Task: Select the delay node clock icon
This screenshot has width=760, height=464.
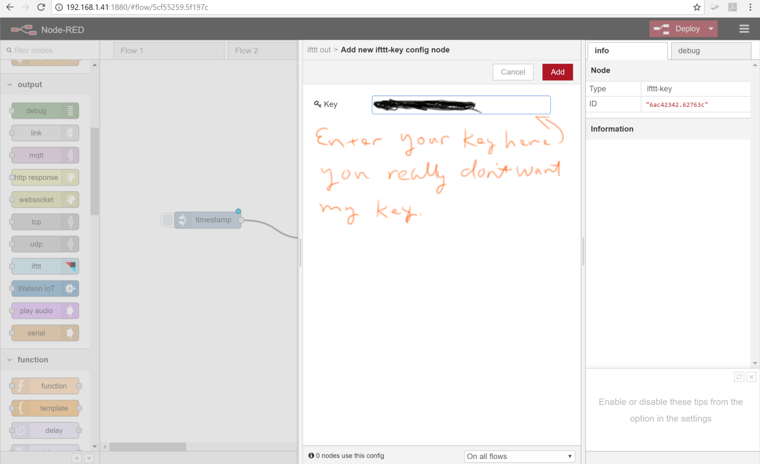Action: click(20, 430)
